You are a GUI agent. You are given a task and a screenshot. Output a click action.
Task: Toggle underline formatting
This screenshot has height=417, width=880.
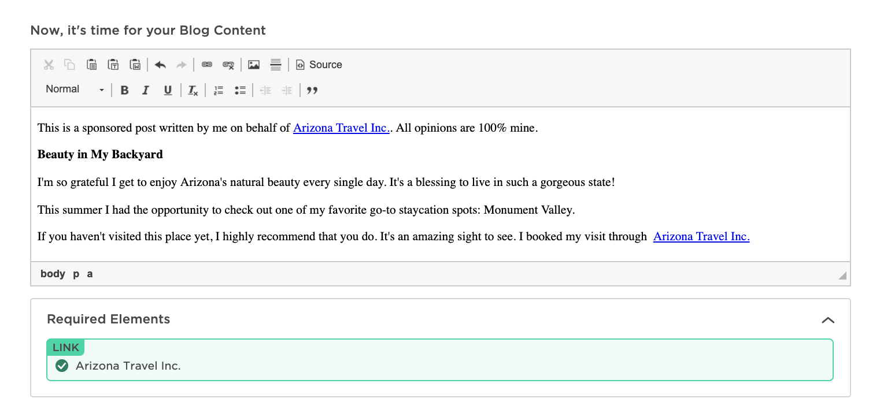tap(168, 90)
